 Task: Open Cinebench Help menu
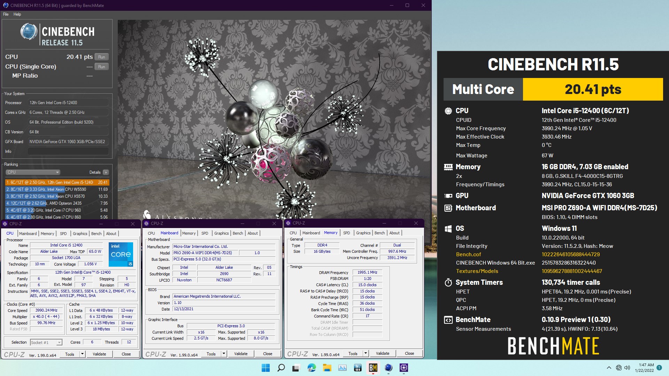[x=17, y=14]
